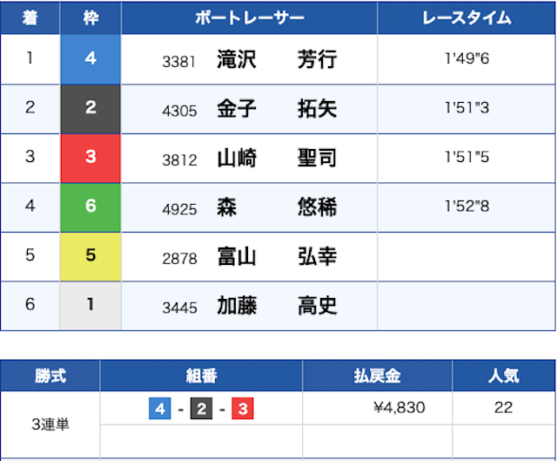Select the 3連単 bet type cell
Viewport: 557px width, 461px height.
coord(50,424)
